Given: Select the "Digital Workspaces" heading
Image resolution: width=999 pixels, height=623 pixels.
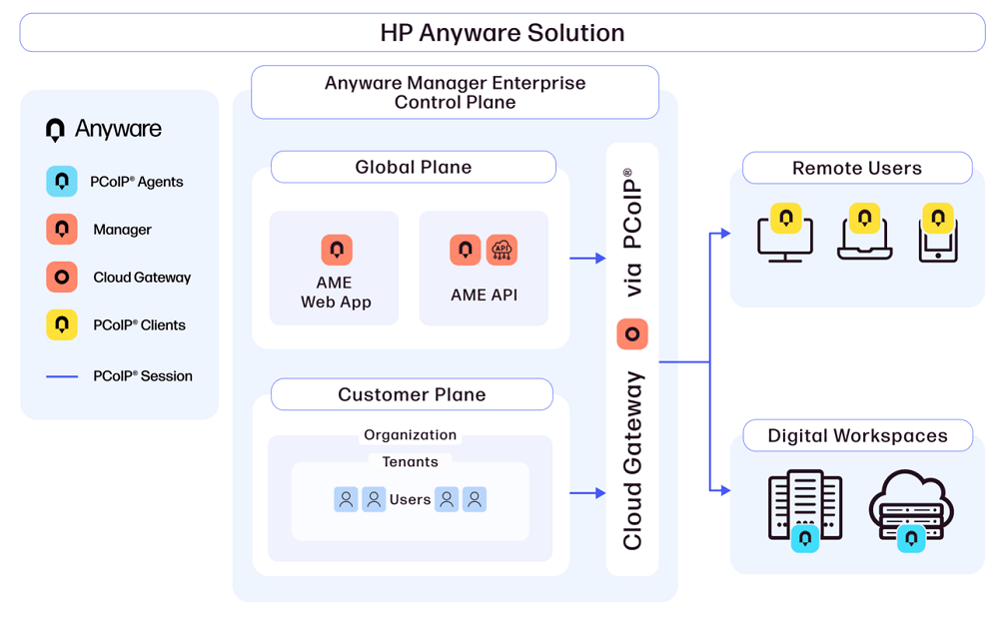Looking at the screenshot, I should (857, 435).
